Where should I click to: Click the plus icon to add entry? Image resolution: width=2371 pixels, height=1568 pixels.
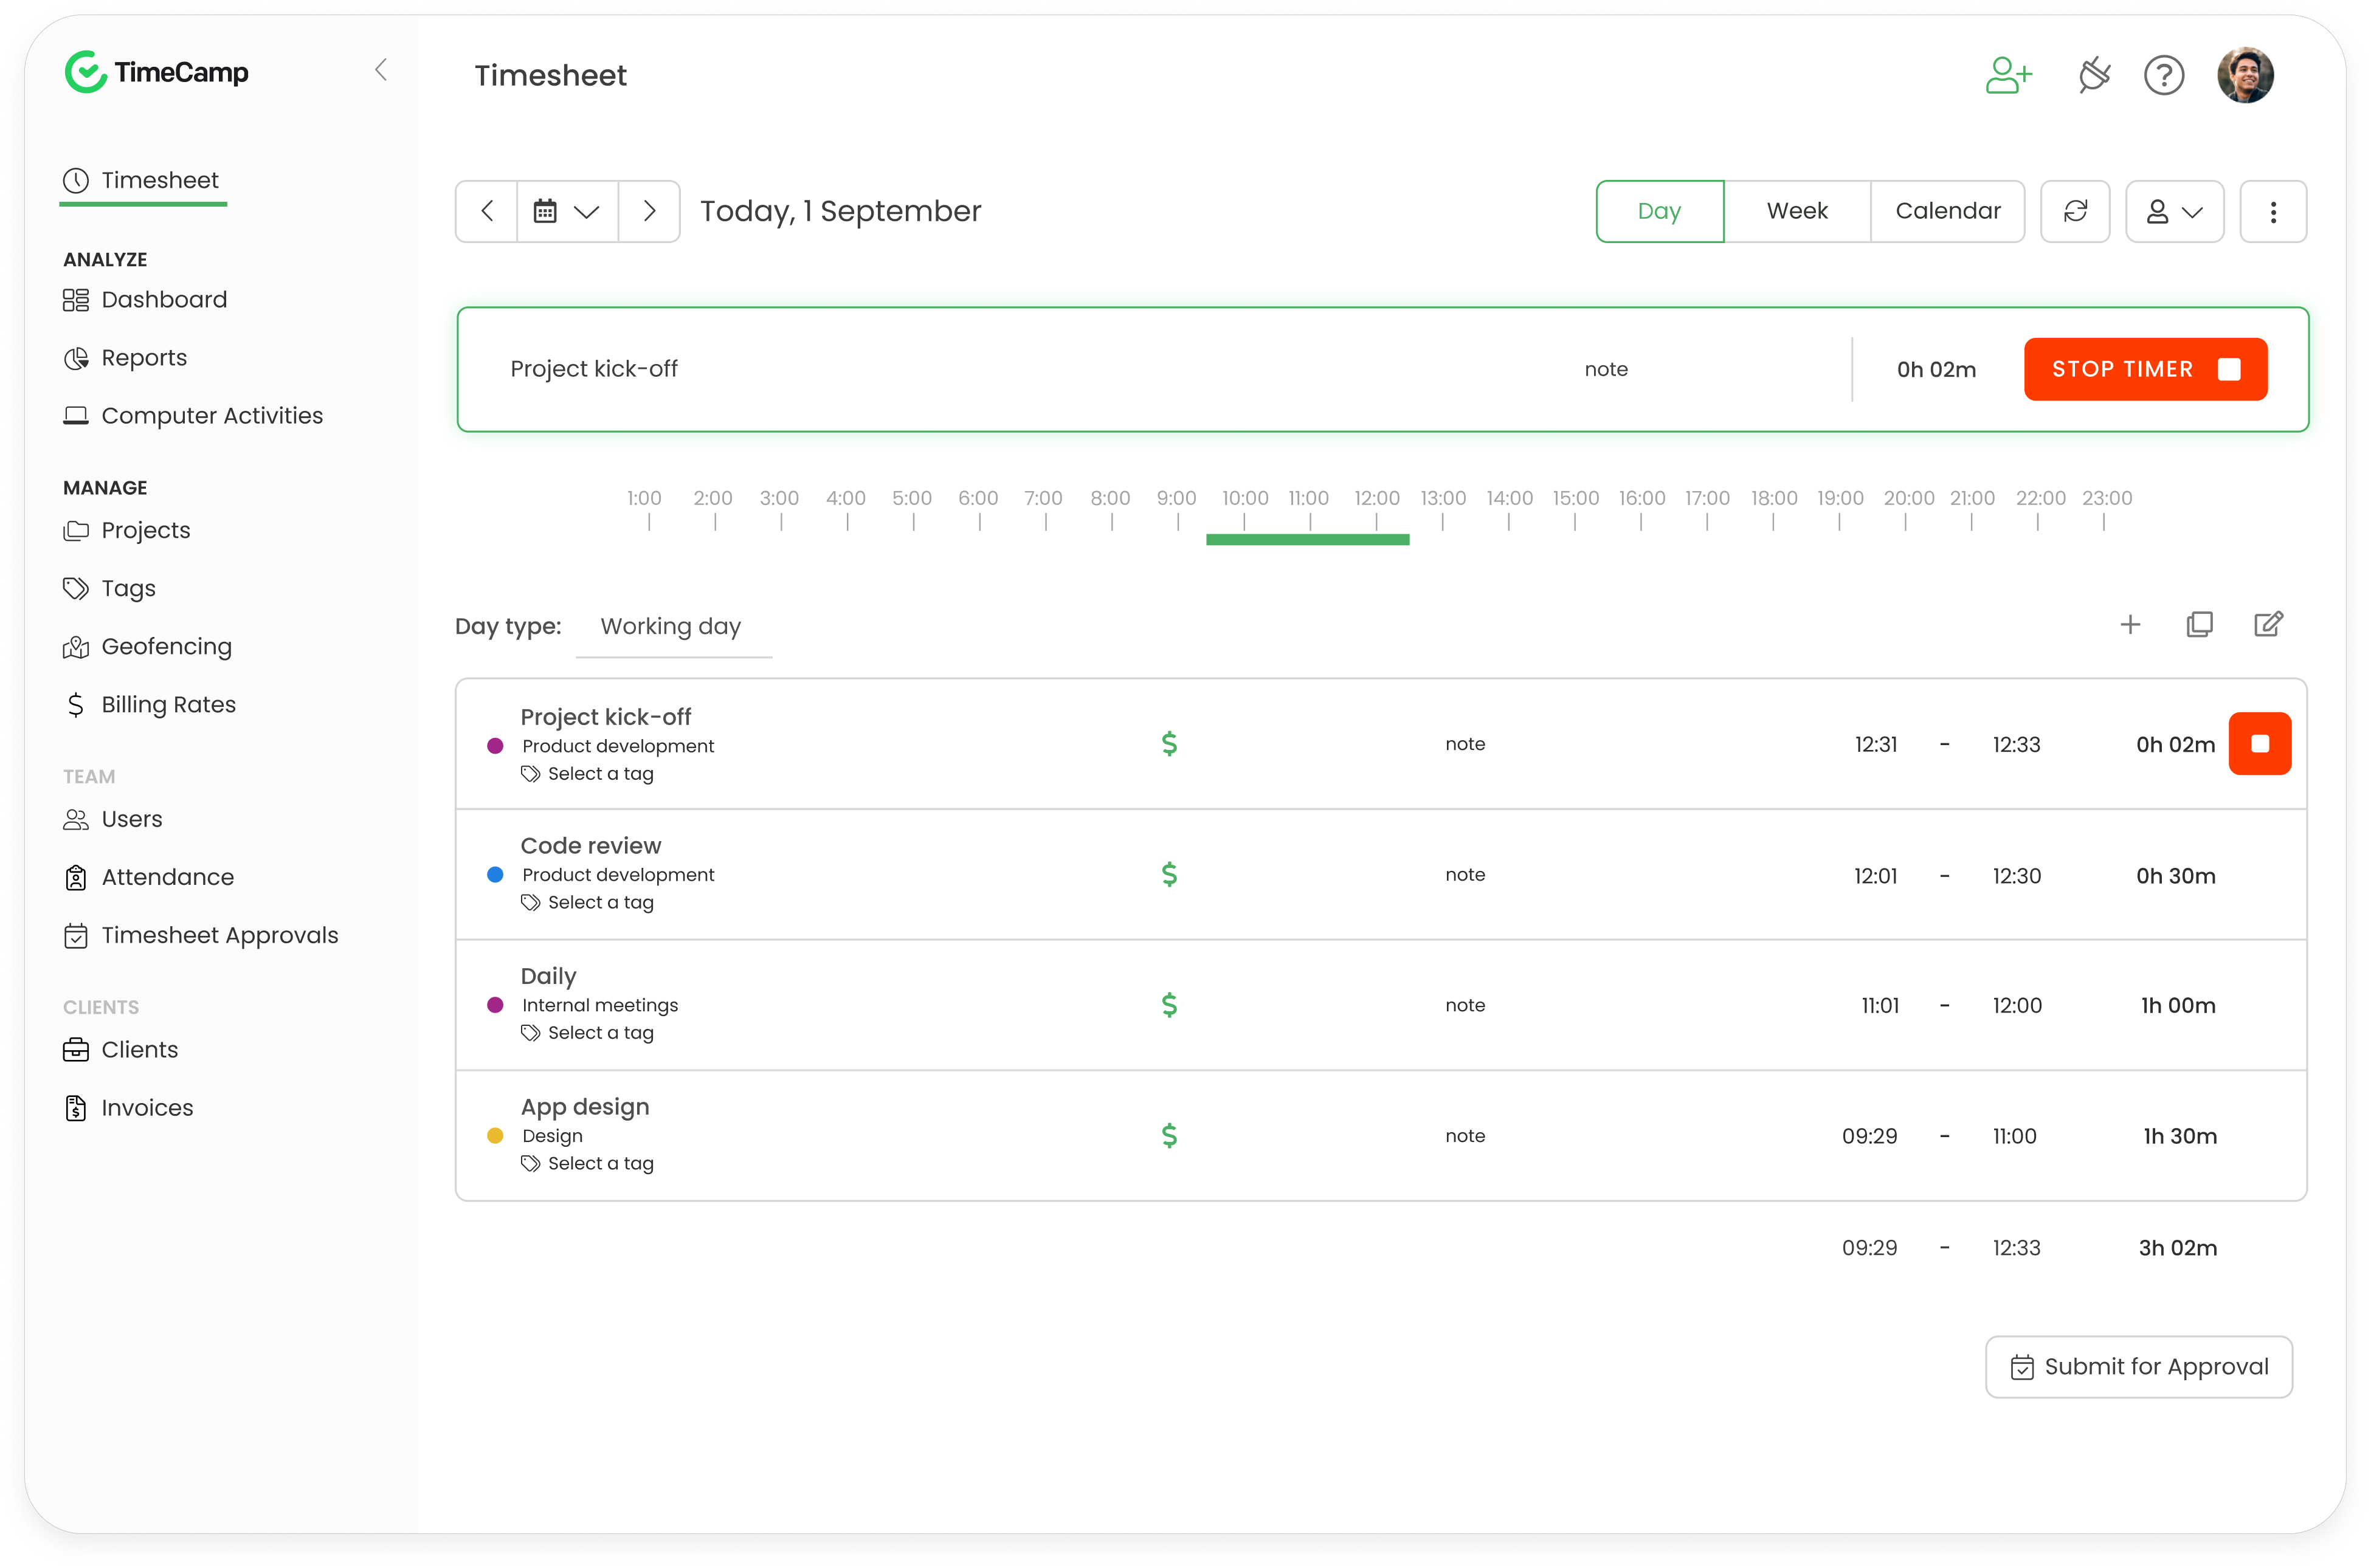[2130, 625]
